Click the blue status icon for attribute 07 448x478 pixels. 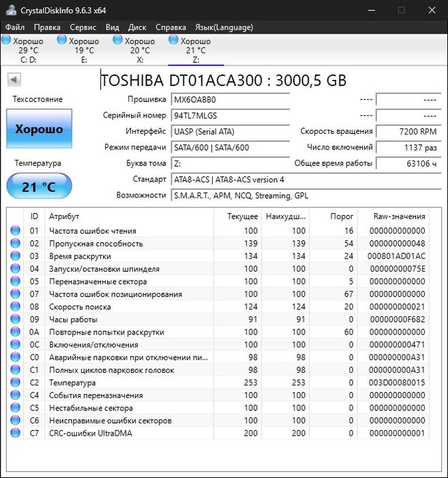pos(15,294)
